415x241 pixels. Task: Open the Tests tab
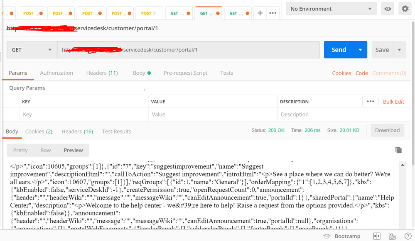(226, 73)
